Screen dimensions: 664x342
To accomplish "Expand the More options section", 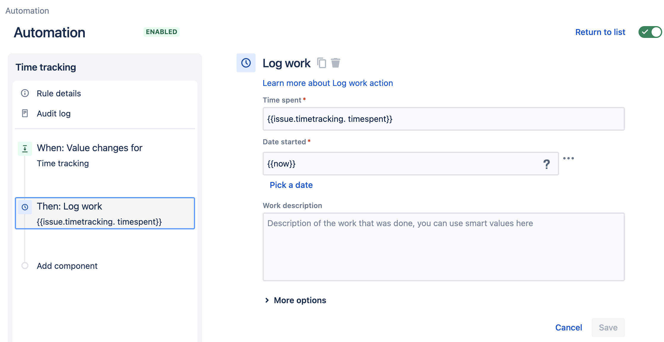I will click(299, 300).
